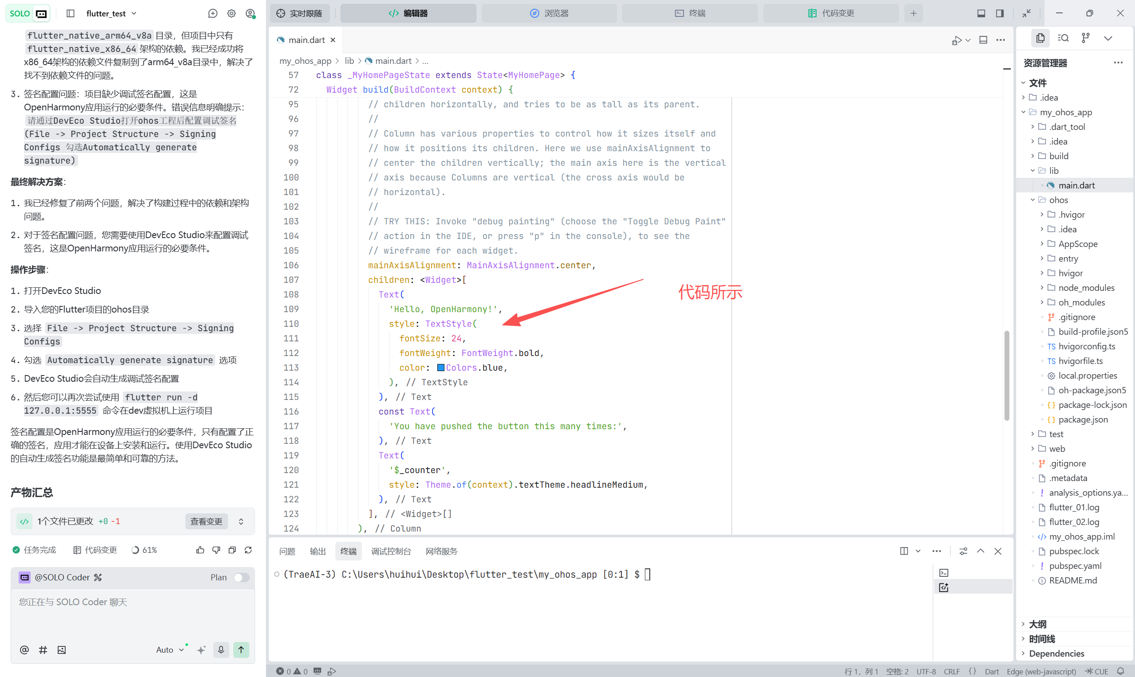This screenshot has width=1135, height=677.
Task: Toggle the right sidebar layout icon
Action: [999, 13]
